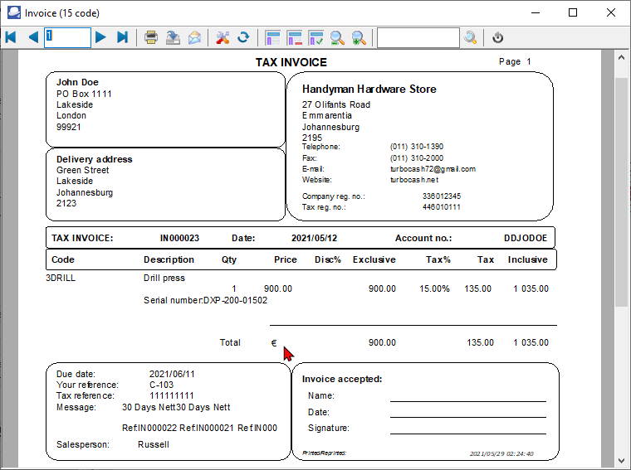Jump to the last page
This screenshot has width=631, height=470.
122,37
